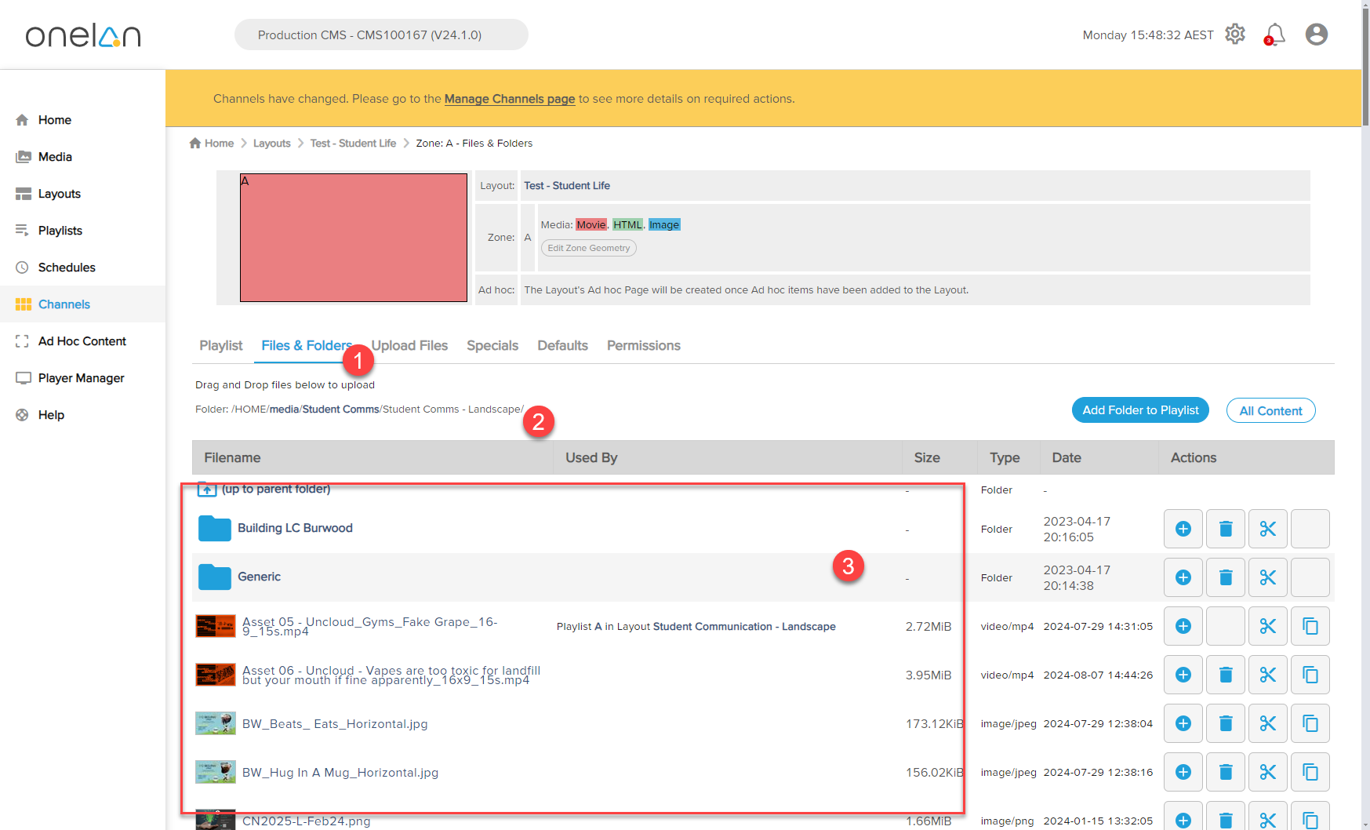1370x830 pixels.
Task: Copy the BW_Hug In A Mug_Horizontal.jpg file
Action: (1310, 772)
